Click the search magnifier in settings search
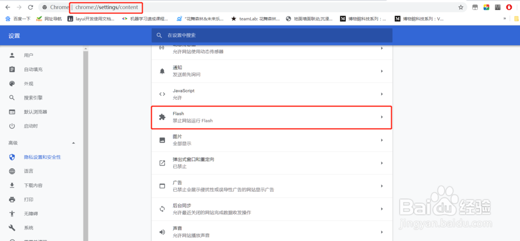Viewport: 520px width, 241px height. (160, 35)
